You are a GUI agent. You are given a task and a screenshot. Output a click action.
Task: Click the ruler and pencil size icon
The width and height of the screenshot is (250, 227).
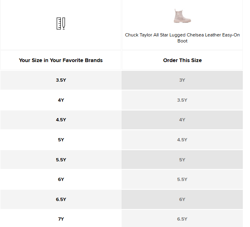[61, 23]
